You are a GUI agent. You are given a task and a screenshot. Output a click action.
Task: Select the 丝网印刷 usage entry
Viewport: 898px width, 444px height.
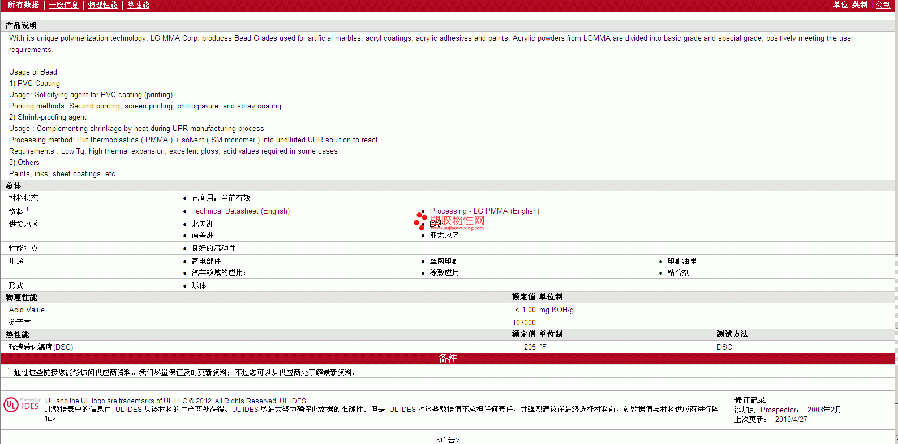[444, 262]
